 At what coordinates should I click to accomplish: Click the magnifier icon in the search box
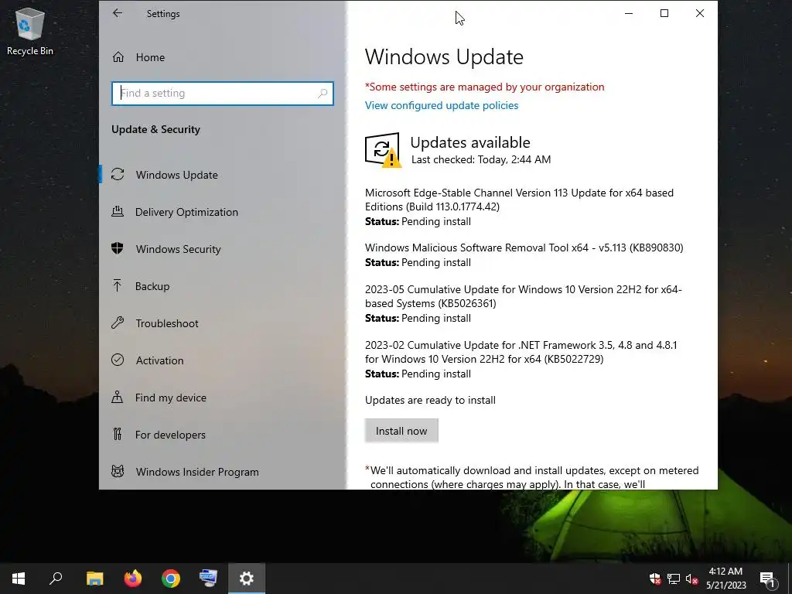point(323,94)
